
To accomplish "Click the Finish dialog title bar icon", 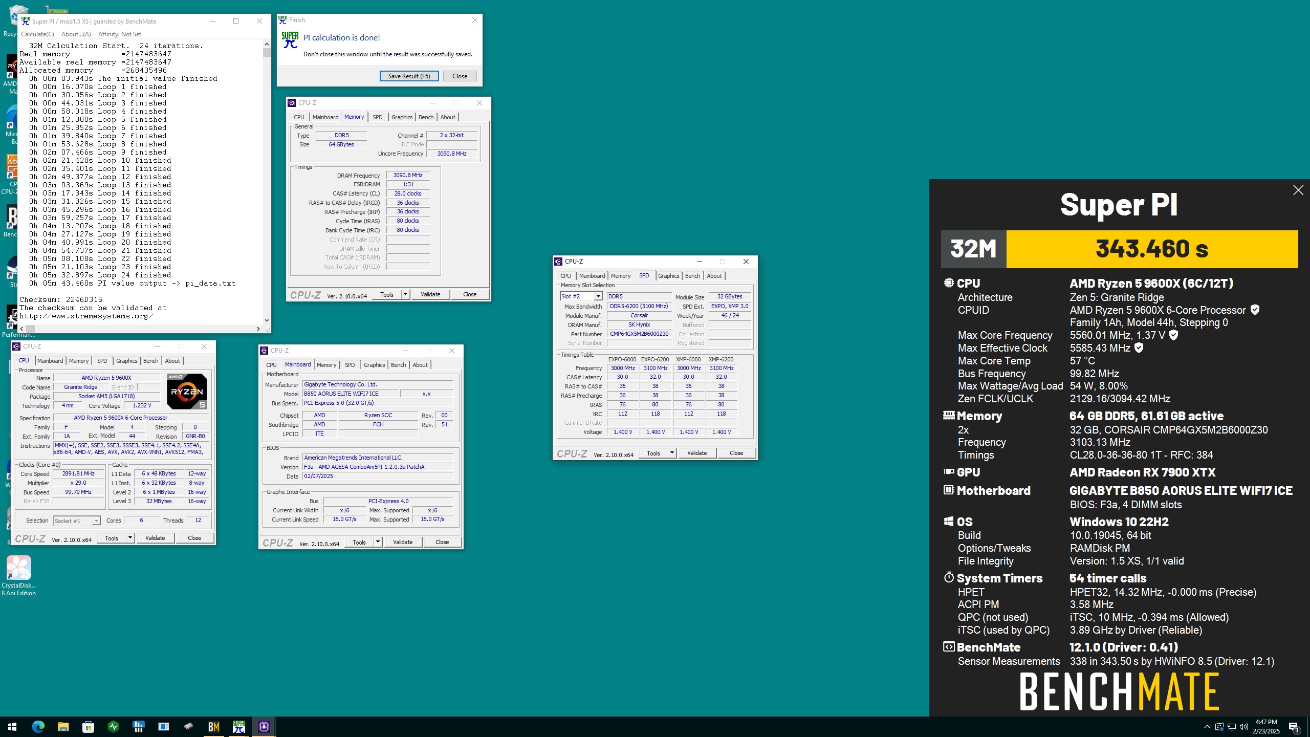I will [x=282, y=20].
